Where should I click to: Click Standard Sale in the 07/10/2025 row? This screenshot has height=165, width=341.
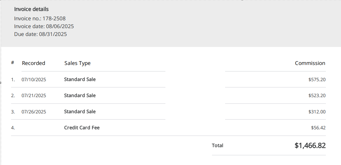click(80, 79)
